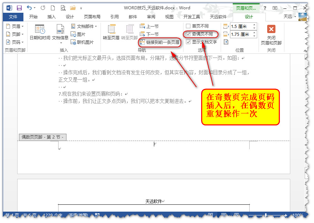Click the header top margin 1.5 厘米 field

point(241,26)
